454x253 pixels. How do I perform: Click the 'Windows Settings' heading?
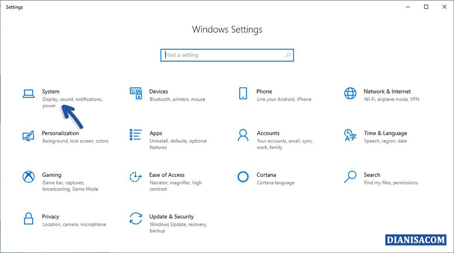(228, 30)
